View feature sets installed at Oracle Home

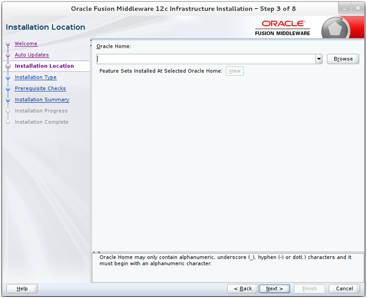[234, 71]
